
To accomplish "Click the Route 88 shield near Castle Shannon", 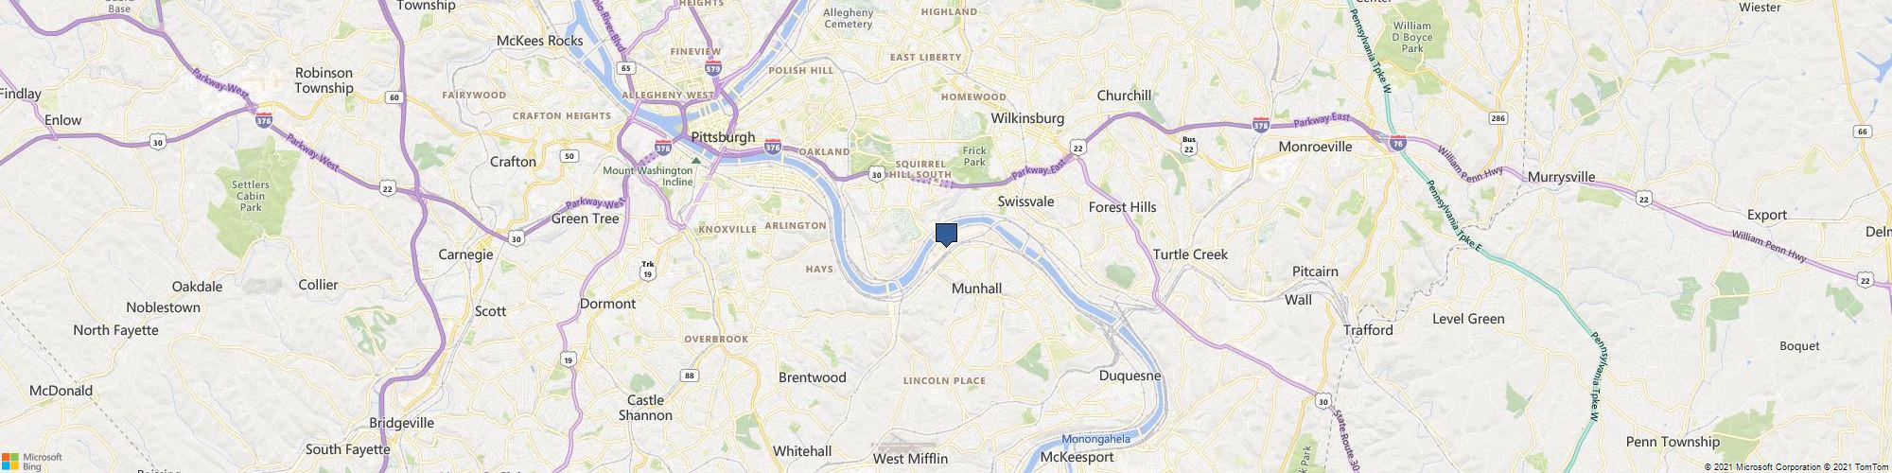I will tap(690, 376).
